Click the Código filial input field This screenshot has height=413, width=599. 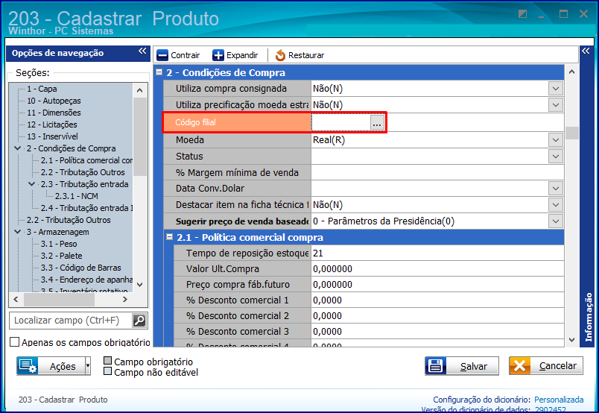(x=340, y=122)
